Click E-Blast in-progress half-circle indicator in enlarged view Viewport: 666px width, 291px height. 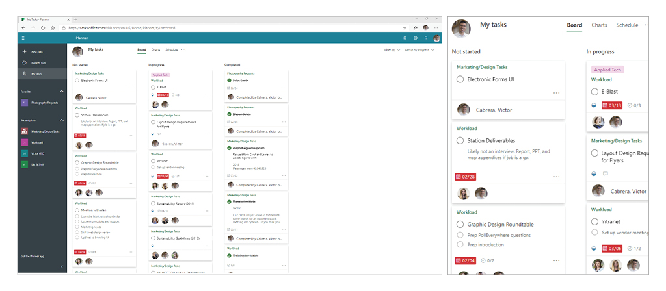[594, 105]
